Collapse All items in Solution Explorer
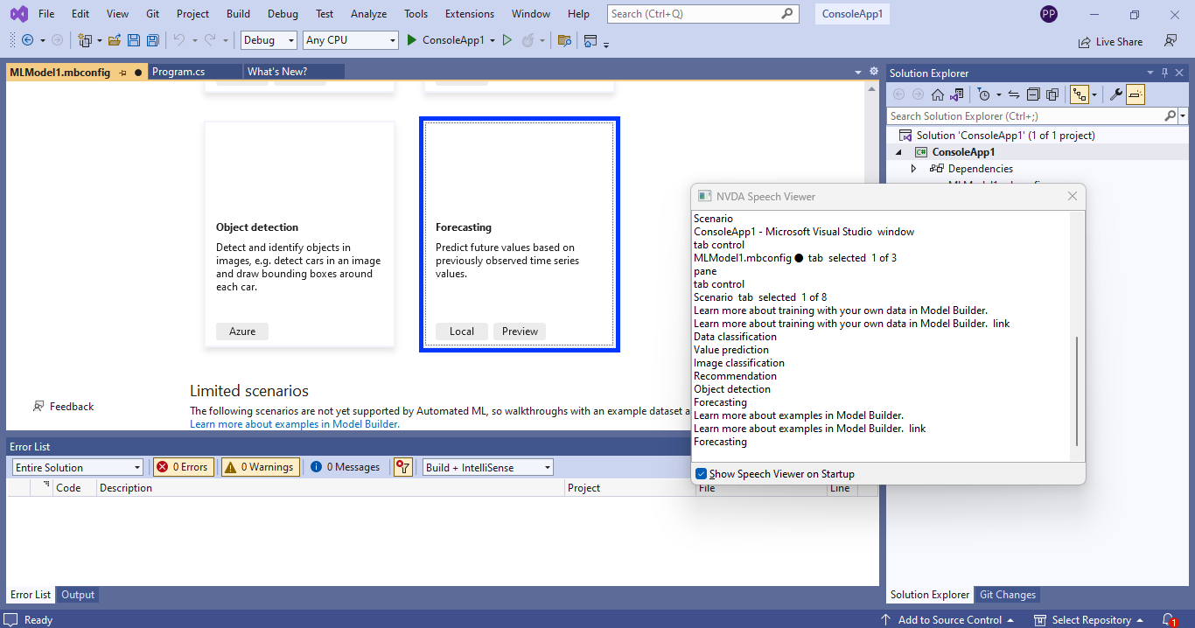The image size is (1195, 628). pyautogui.click(x=1033, y=94)
